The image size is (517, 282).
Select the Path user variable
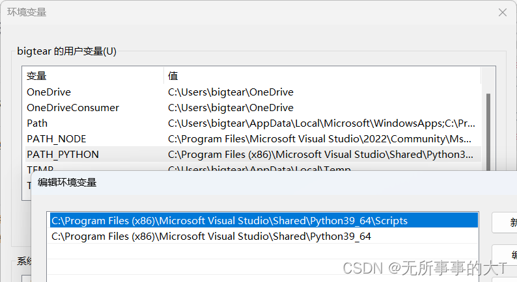pyautogui.click(x=253, y=123)
